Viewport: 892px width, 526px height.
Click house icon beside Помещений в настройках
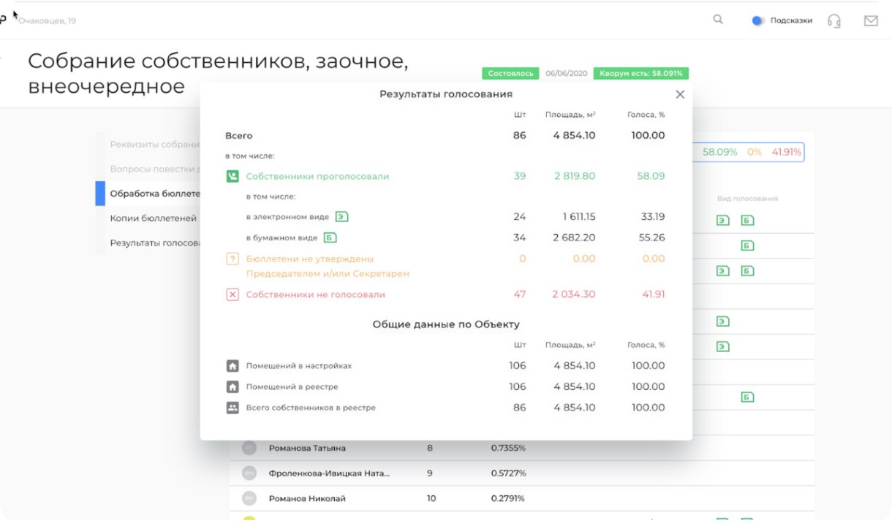click(x=233, y=366)
